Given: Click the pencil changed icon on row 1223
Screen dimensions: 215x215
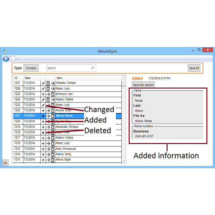Looking at the screenshot, I should point(43,105).
